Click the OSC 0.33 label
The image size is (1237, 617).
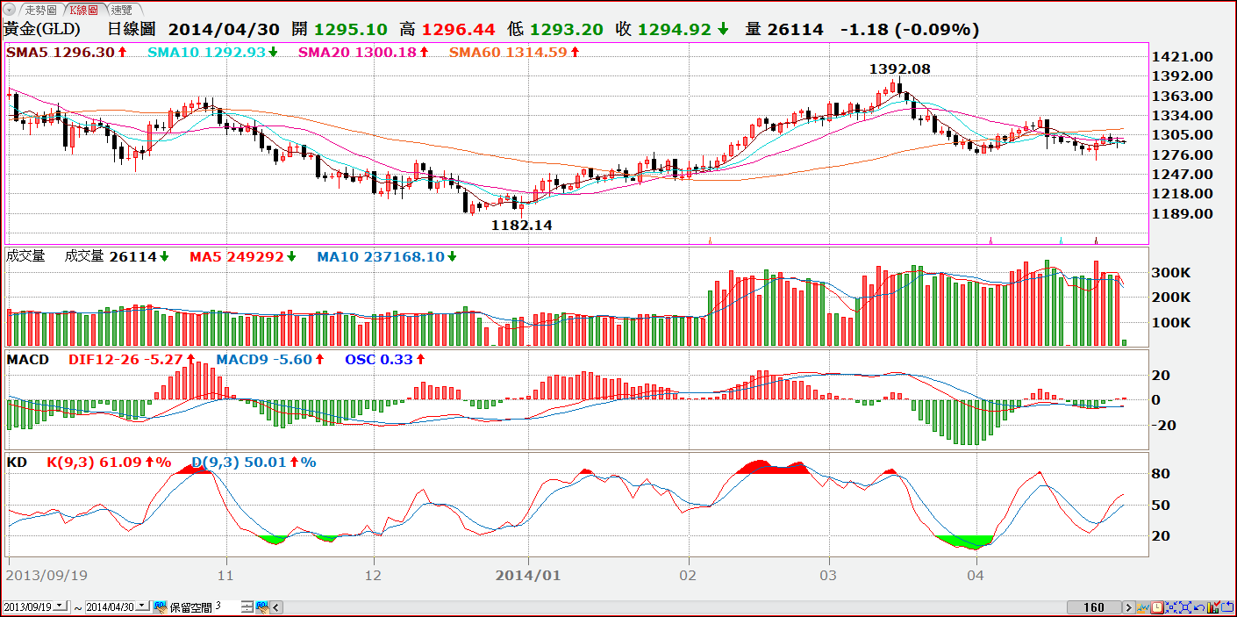(379, 360)
